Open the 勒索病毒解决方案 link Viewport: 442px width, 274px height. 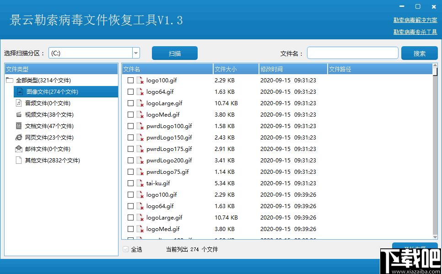(415, 20)
